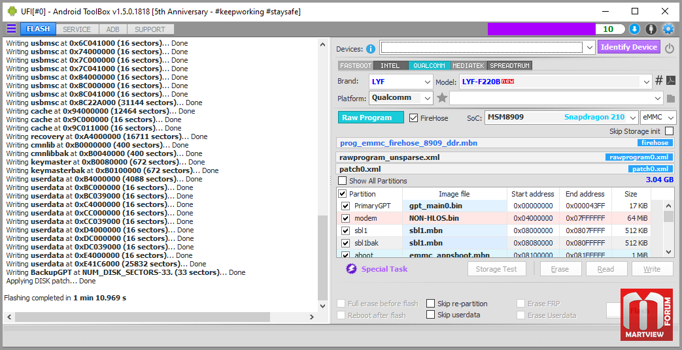Viewport: 682px width, 350px height.
Task: Click the firehose file tag button
Action: tap(655, 142)
